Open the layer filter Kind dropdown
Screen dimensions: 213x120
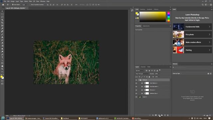140,71
